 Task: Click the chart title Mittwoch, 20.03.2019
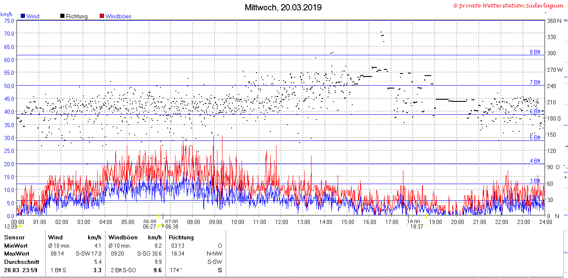pos(283,7)
